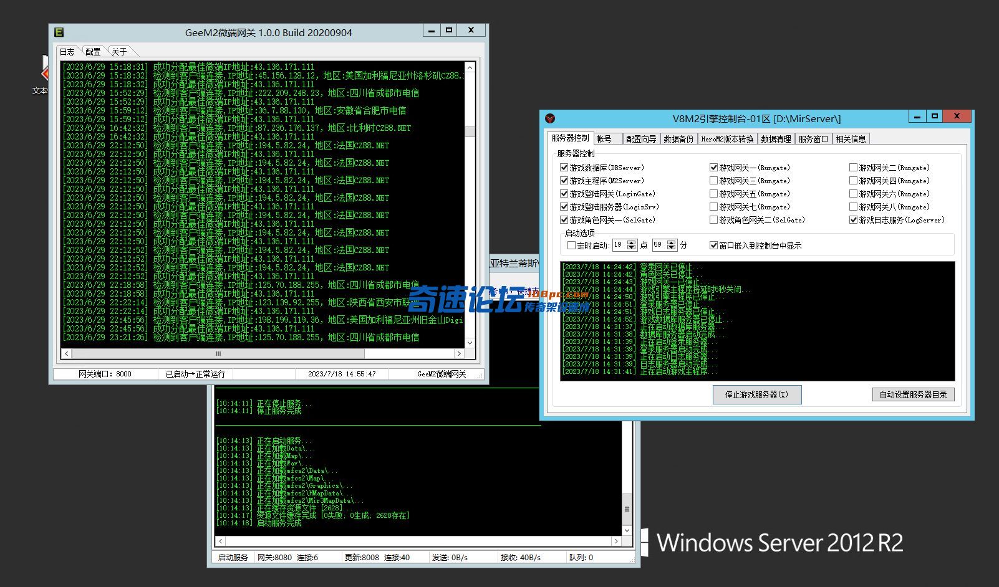Viewport: 999px width, 587px height.
Task: Uncheck 游戏网关一(Rungate) checkbox
Action: coord(713,168)
